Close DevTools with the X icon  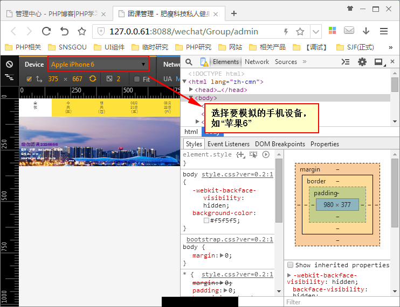(392, 61)
